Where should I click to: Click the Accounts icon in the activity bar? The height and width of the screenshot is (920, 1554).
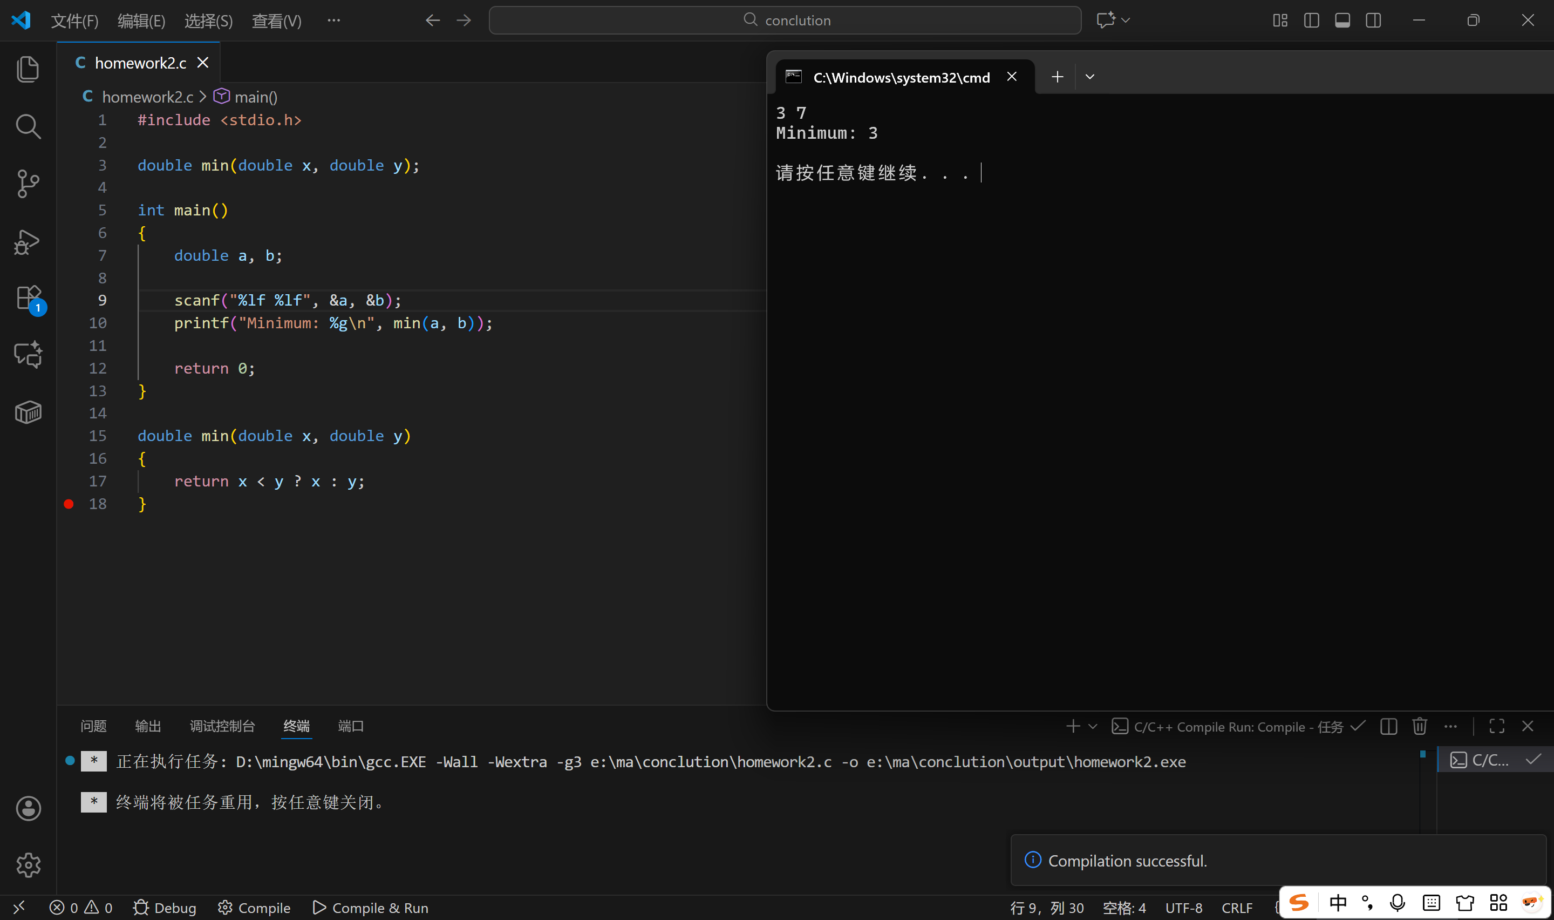tap(28, 808)
